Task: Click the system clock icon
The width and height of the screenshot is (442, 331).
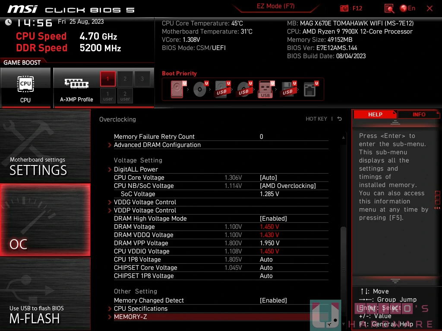Action: pyautogui.click(x=8, y=22)
